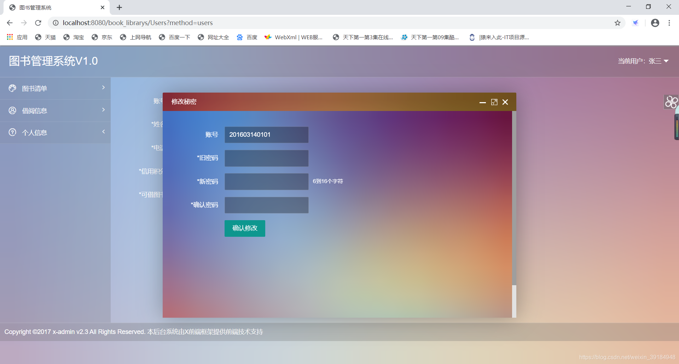Click the 账号 field showing 201603140101

(266, 135)
